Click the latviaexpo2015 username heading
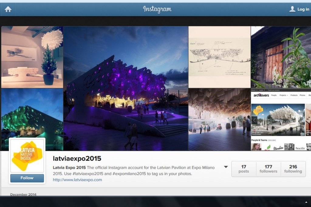 click(77, 159)
